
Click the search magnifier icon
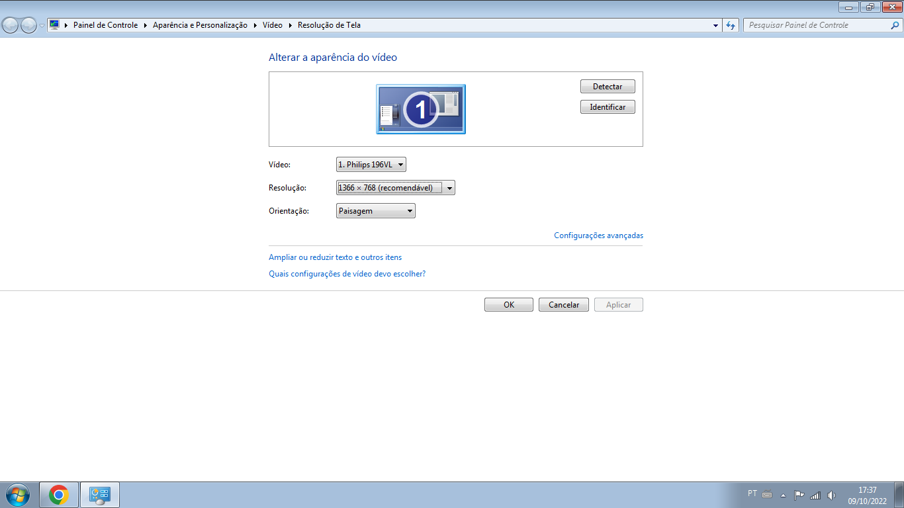(895, 25)
